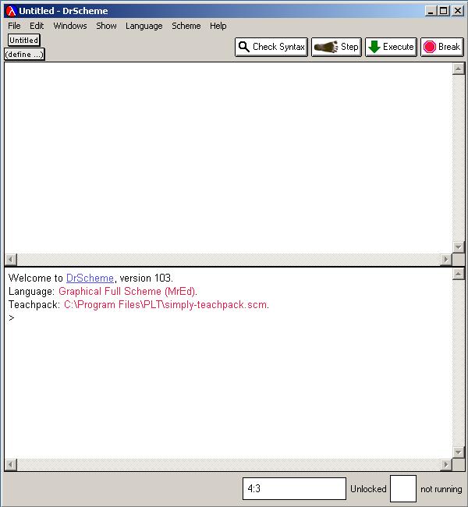Viewport: 468px width, 507px height.
Task: Open the Help menu
Action: (x=218, y=26)
